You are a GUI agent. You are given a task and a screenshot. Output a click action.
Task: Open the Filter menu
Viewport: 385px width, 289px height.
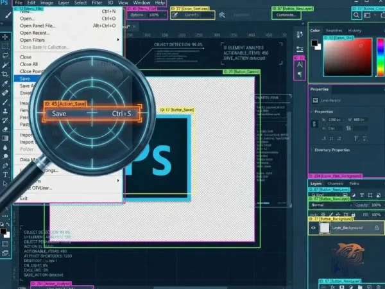97,3
